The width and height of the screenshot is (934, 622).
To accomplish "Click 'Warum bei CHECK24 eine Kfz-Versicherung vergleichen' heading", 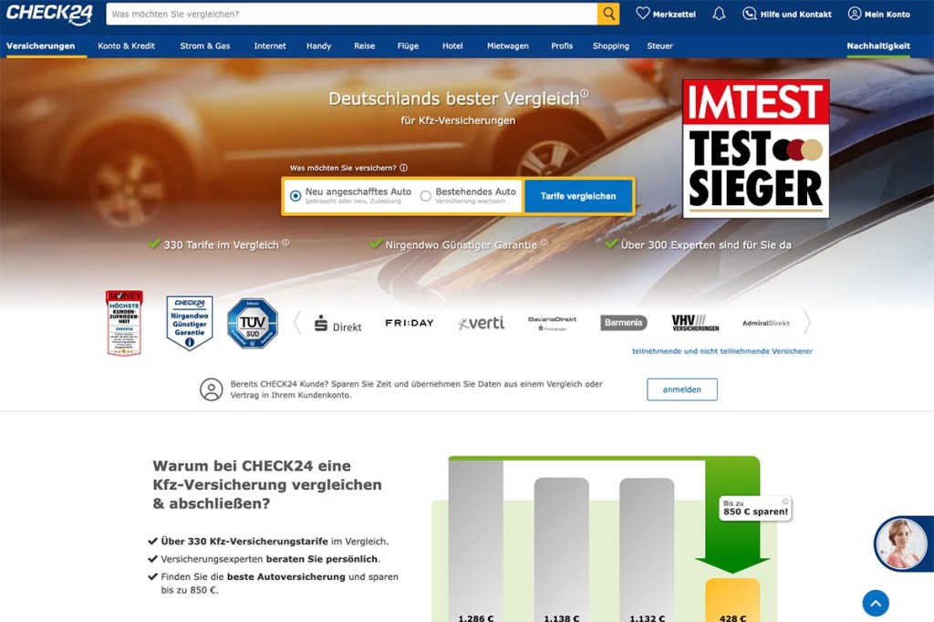I will click(267, 484).
